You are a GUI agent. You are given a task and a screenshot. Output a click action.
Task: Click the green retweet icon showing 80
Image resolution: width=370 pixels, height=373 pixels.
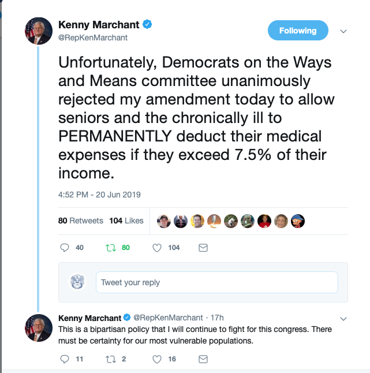coord(111,248)
